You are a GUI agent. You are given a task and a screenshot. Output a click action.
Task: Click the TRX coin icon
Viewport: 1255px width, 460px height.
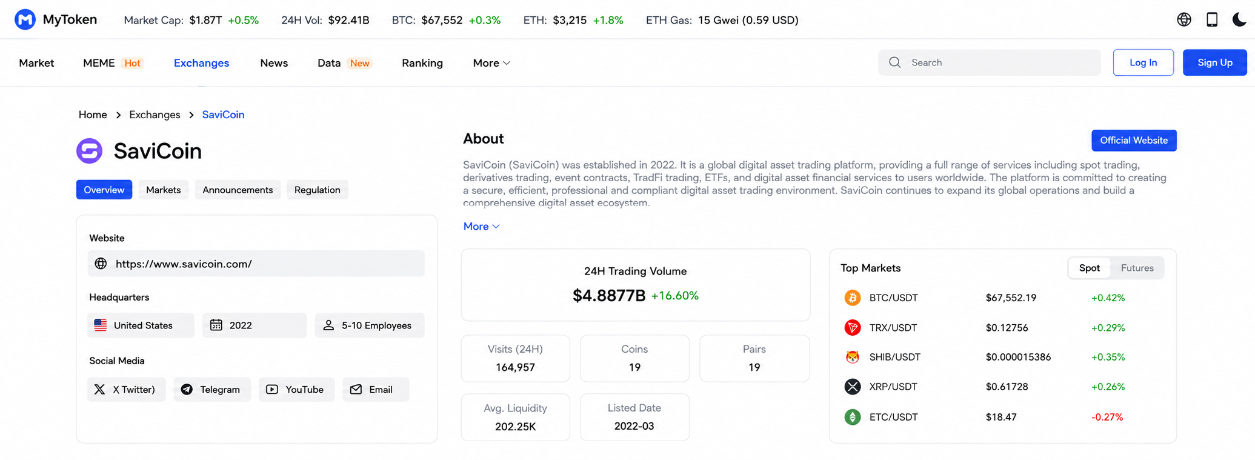click(x=853, y=328)
